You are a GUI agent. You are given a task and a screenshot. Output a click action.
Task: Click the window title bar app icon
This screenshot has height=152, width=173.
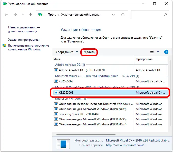click(x=5, y=4)
